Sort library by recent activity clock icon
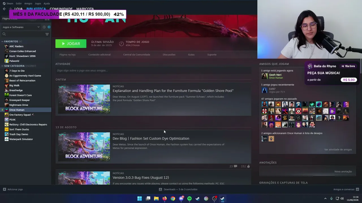 tap(44, 27)
